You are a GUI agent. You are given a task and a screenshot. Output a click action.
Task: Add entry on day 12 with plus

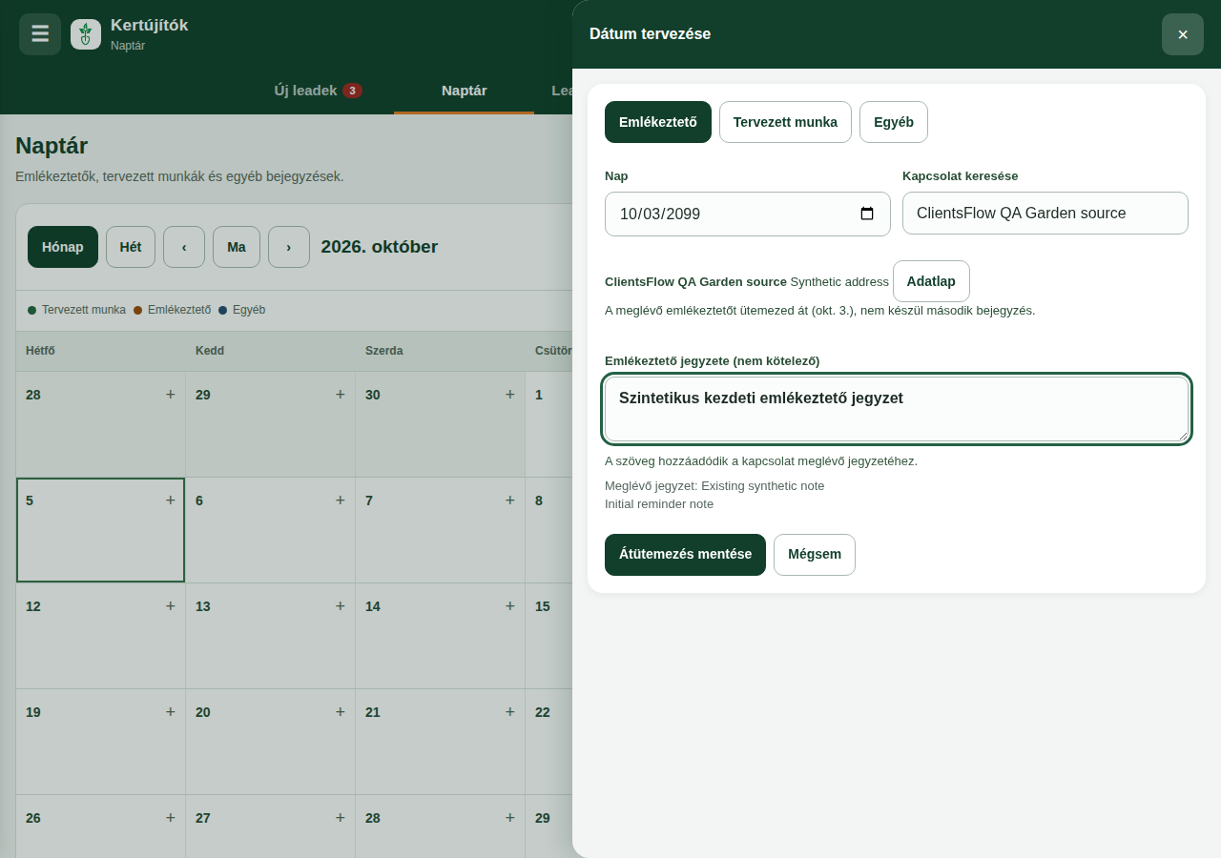(x=171, y=605)
